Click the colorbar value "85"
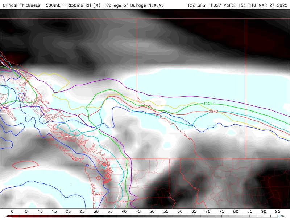The height and width of the screenshot is (218, 290). coord(250,211)
